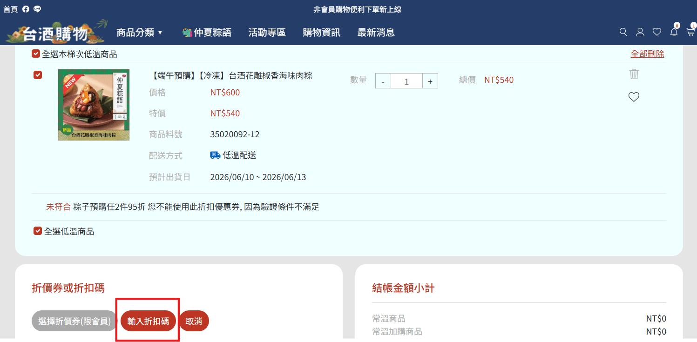The width and height of the screenshot is (697, 342).
Task: Open the rice dumpling product thumbnail
Action: [x=94, y=105]
